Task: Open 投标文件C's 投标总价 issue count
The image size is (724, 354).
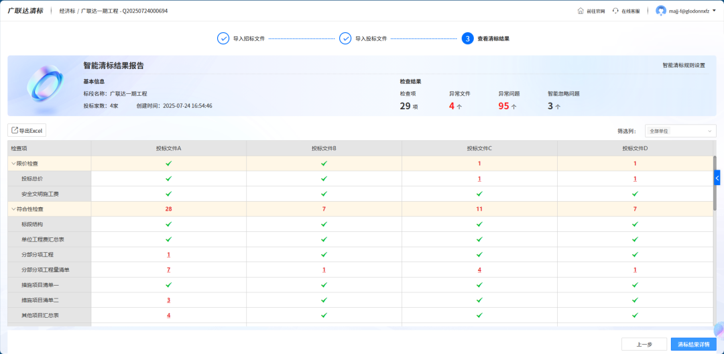Action: pos(479,179)
